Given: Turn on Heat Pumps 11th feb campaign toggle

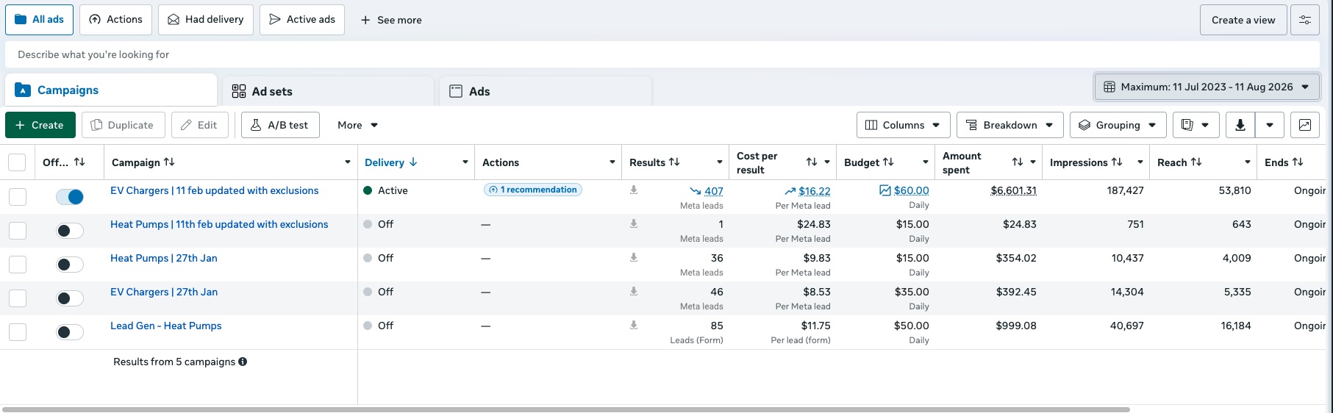Looking at the screenshot, I should click(70, 231).
